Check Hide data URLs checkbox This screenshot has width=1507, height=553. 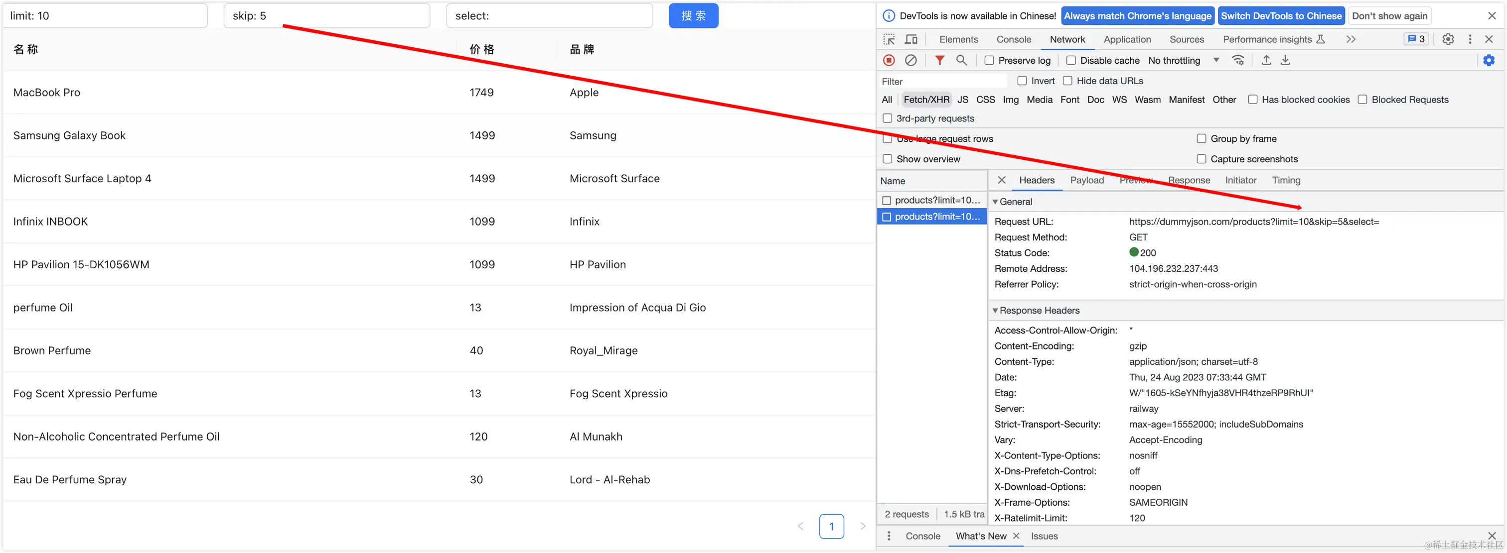point(1067,81)
